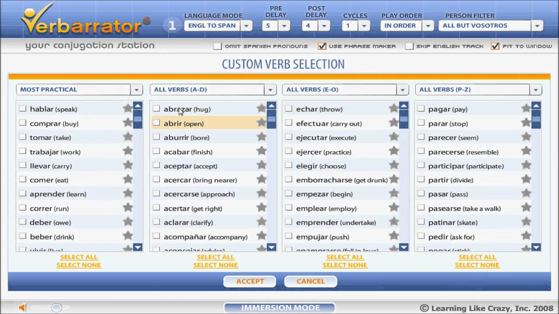This screenshot has height=314, width=559.
Task: Check the box for comer
Action: 23,179
